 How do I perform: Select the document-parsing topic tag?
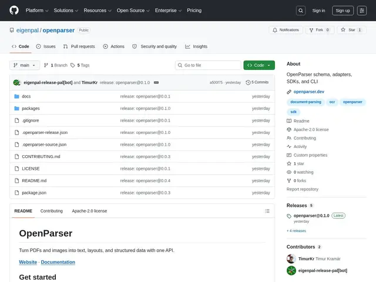tap(305, 102)
